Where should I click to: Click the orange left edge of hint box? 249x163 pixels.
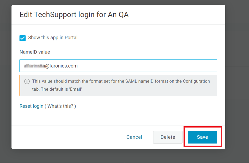coord(20,85)
